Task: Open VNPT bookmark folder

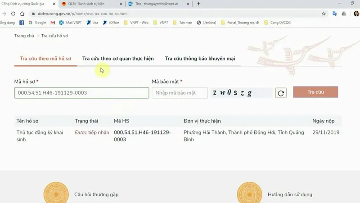Action: click(x=161, y=23)
